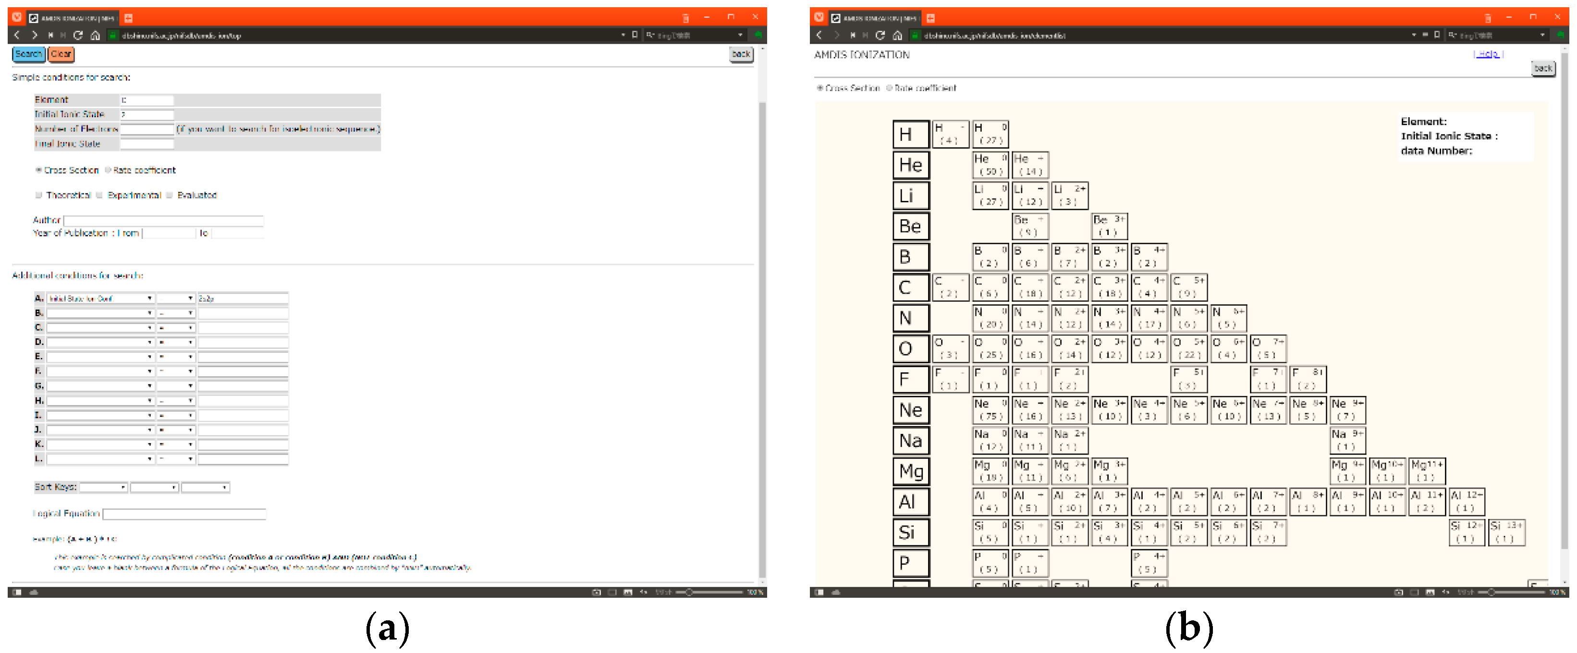Click Vivaldi menu icon in left window
1577x653 pixels.
pyautogui.click(x=16, y=18)
